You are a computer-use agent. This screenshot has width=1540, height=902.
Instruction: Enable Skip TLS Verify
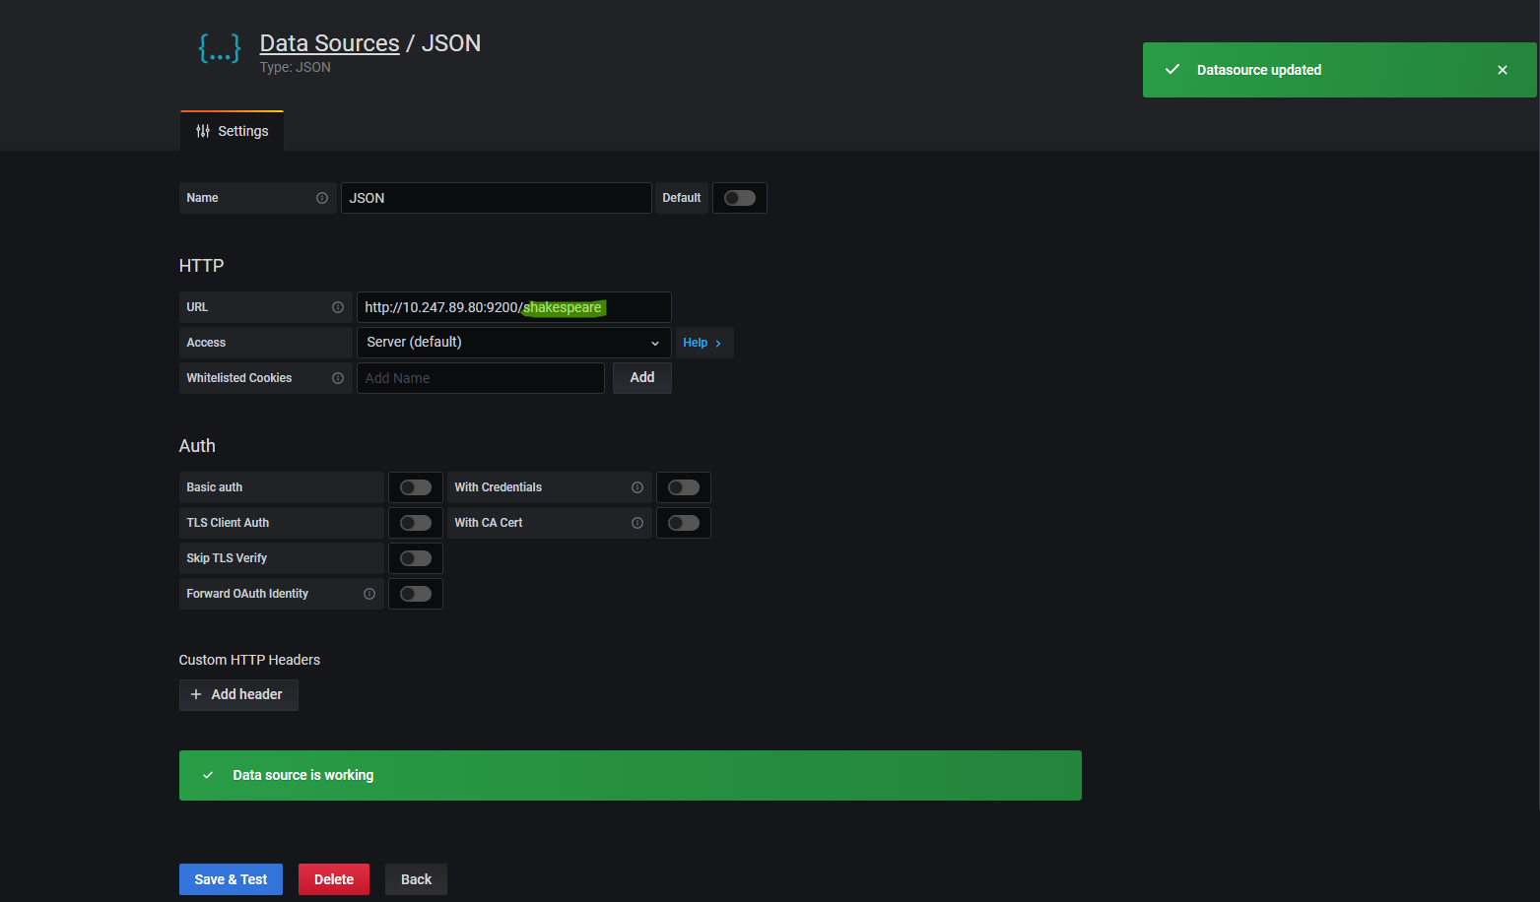pos(415,557)
